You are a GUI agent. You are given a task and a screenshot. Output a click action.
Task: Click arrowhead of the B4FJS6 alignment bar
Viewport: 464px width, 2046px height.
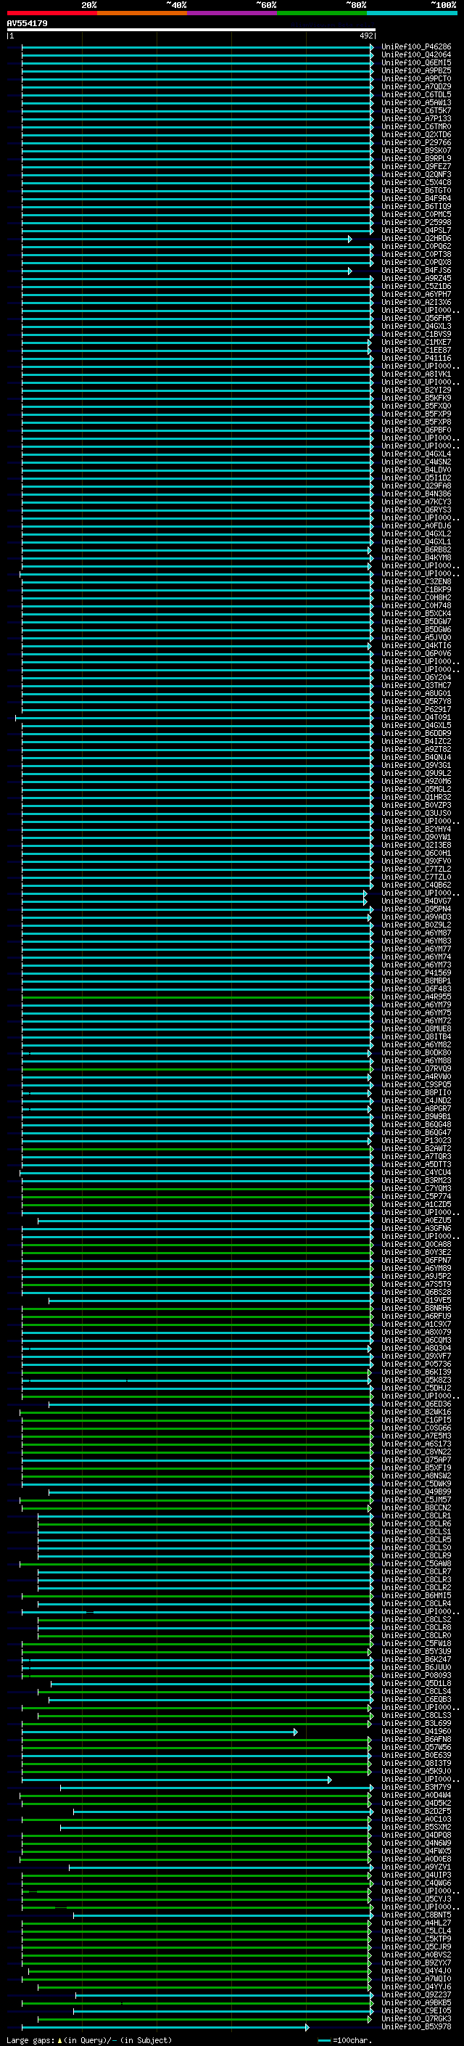[x=349, y=271]
